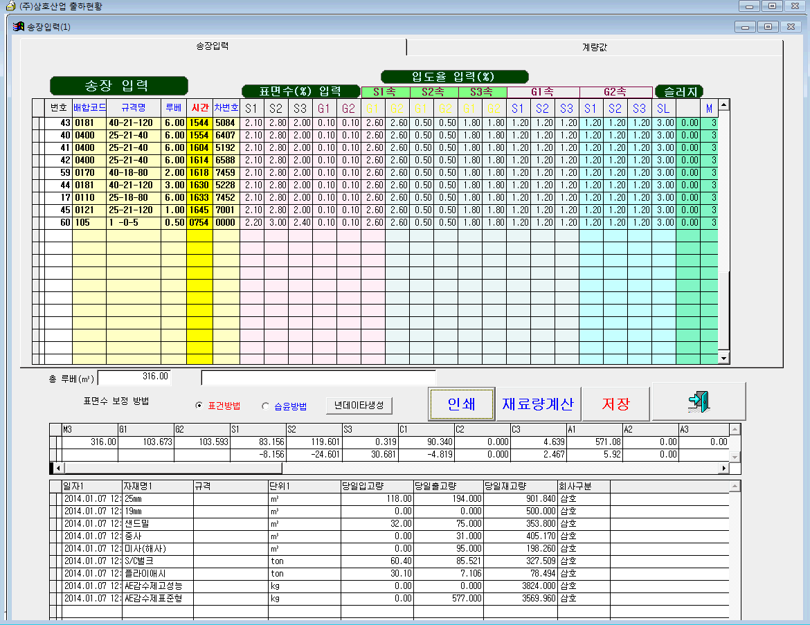The height and width of the screenshot is (625, 810).
Task: Select the 표건방법 radio button
Action: tap(199, 406)
